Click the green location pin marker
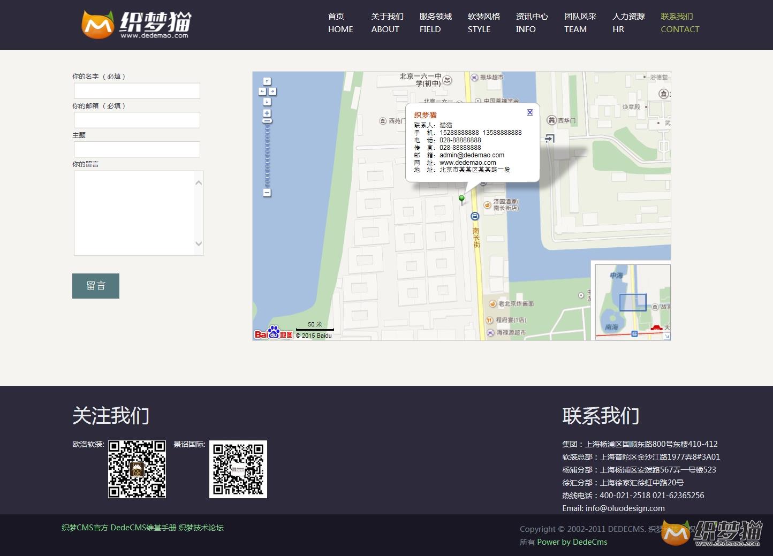This screenshot has height=556, width=773. click(461, 199)
